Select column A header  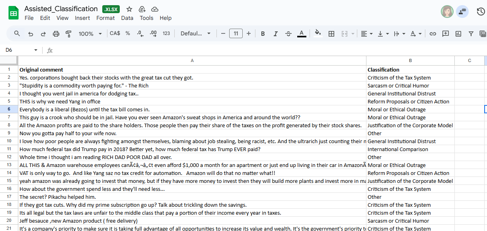tap(192, 60)
